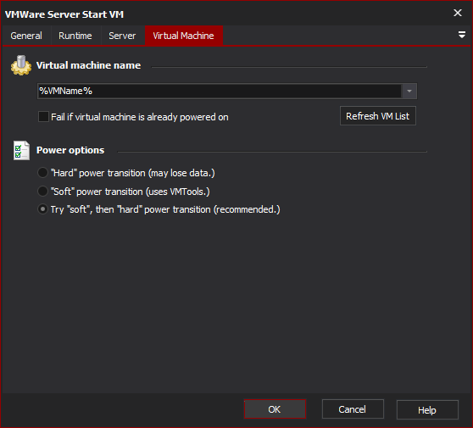Click the Virtual machine name section heading
The image size is (473, 428).
[88, 65]
